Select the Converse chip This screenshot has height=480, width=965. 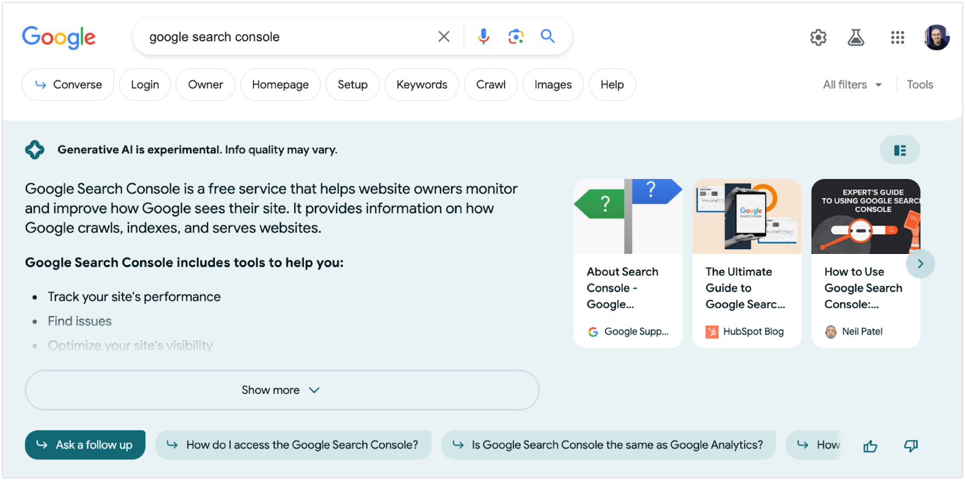point(68,84)
